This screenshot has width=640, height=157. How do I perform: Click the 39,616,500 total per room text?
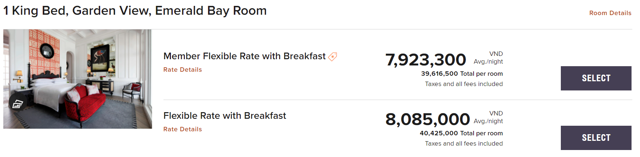[462, 74]
